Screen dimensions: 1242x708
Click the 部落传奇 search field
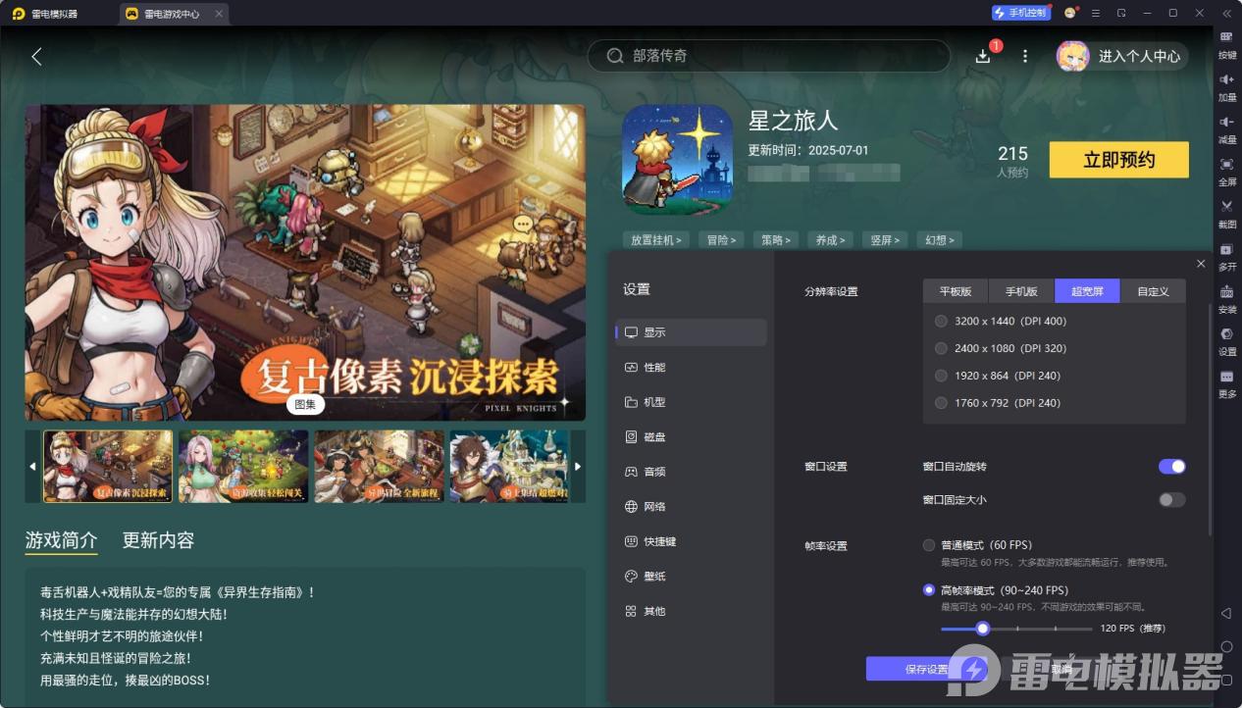768,56
